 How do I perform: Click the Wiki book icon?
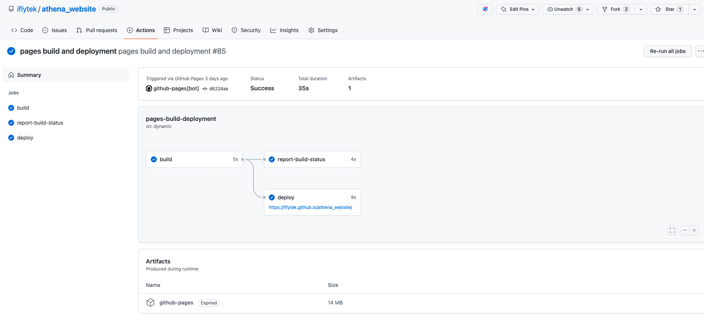click(x=206, y=30)
